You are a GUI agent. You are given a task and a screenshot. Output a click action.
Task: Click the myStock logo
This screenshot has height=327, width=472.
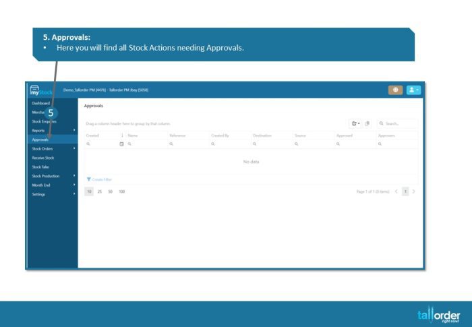(41, 90)
